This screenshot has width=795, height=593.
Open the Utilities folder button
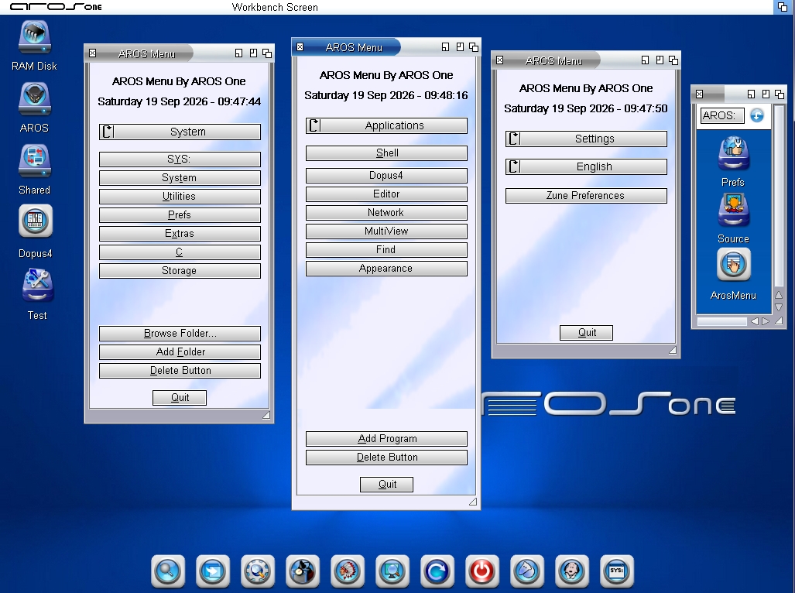180,197
